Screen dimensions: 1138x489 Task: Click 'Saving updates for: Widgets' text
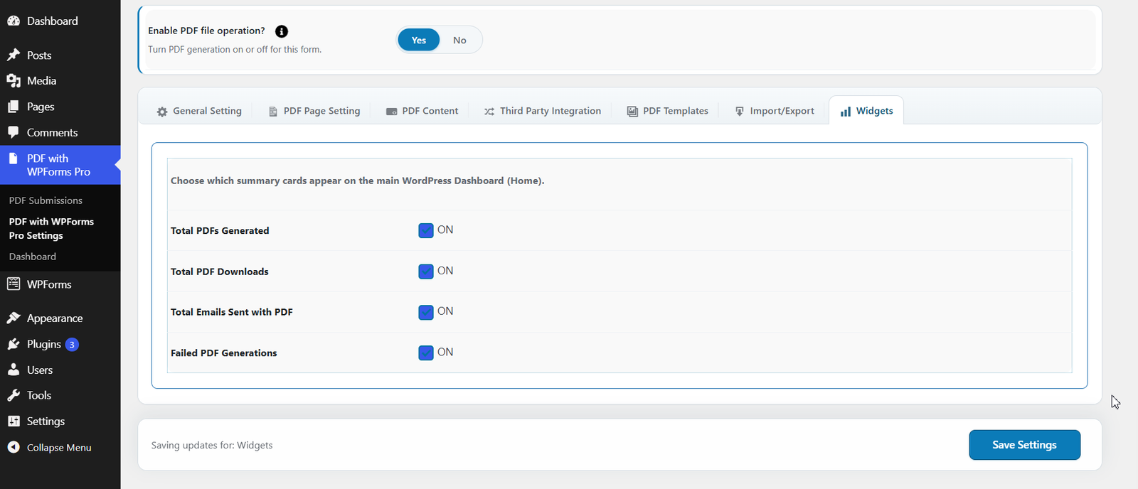212,446
